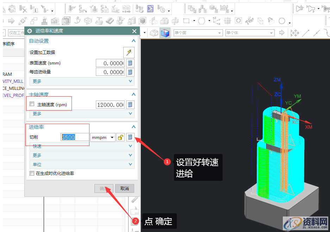Image resolution: width=330 pixels, height=232 pixels.
Task: Click calculator icon beside surface speed field
Action: 130,63
